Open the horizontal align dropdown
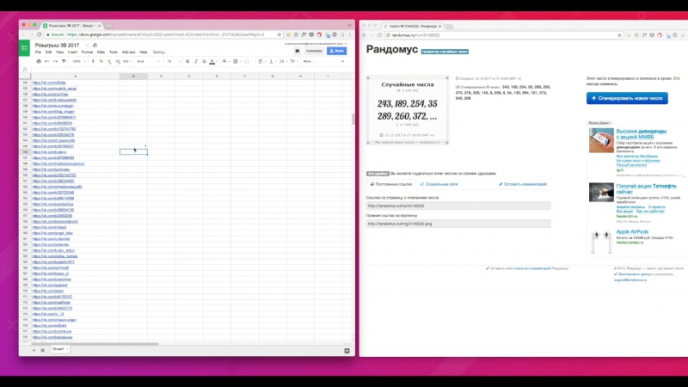The height and width of the screenshot is (387, 688). (x=261, y=61)
